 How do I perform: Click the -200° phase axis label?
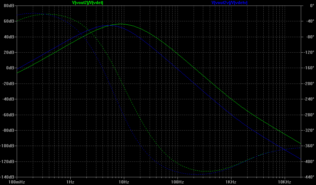[x=309, y=84]
